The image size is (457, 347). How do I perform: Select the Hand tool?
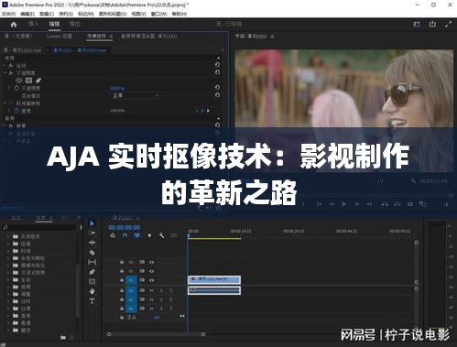(x=92, y=291)
